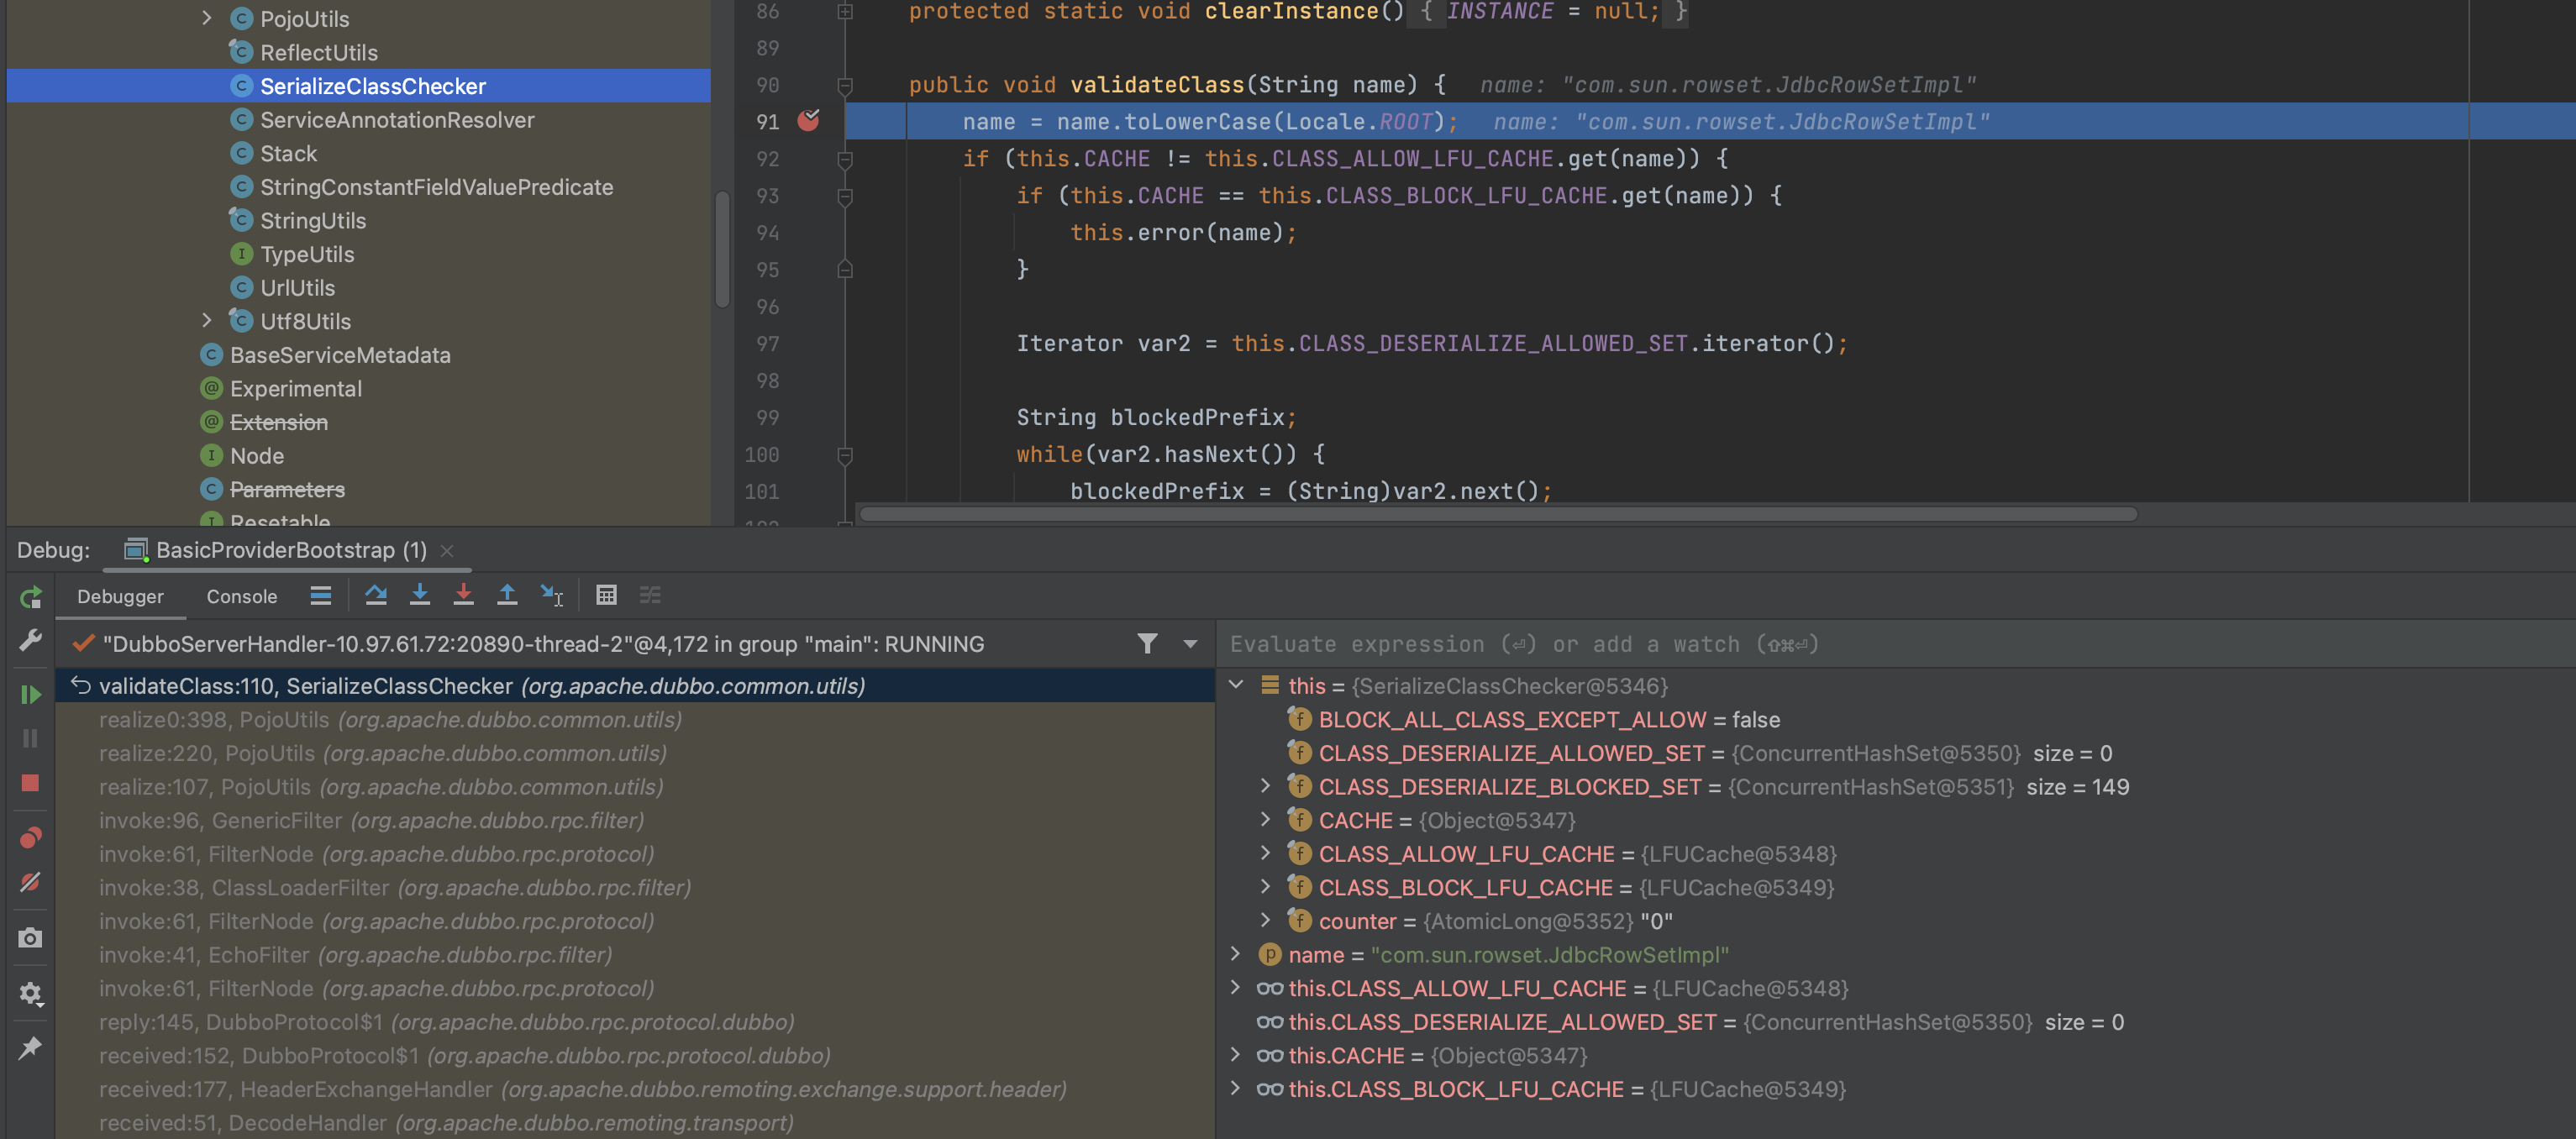Click the editor horizontal scrollbar
Screen dimensions: 2576x1139
1498,513
